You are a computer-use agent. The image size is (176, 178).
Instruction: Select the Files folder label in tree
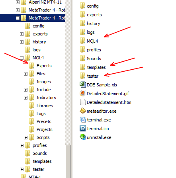[41, 74]
